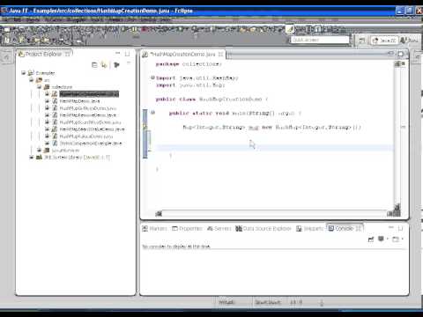Click the highlighted current line in editor
423x317 pixels.
275,148
